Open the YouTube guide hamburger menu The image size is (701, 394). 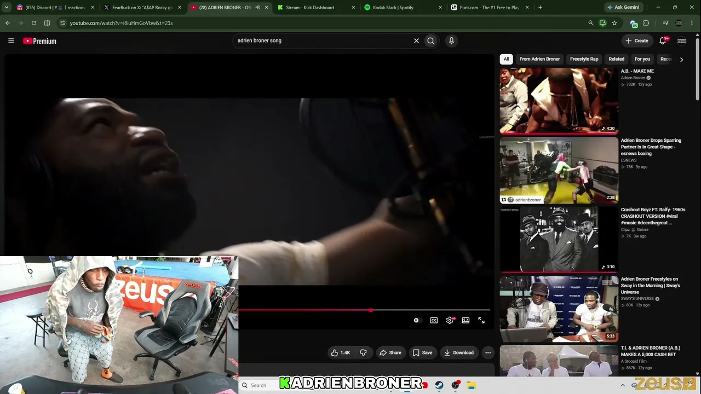[11, 41]
